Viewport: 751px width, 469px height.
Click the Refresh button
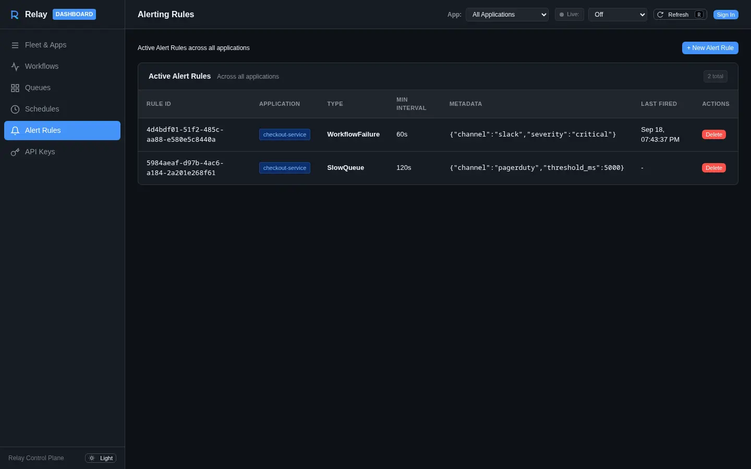click(x=680, y=15)
